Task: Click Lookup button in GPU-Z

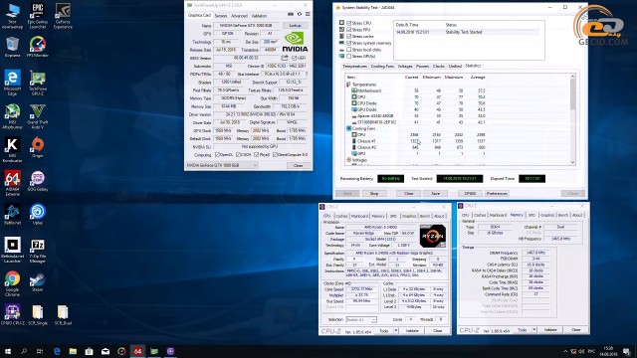Action: coord(296,25)
